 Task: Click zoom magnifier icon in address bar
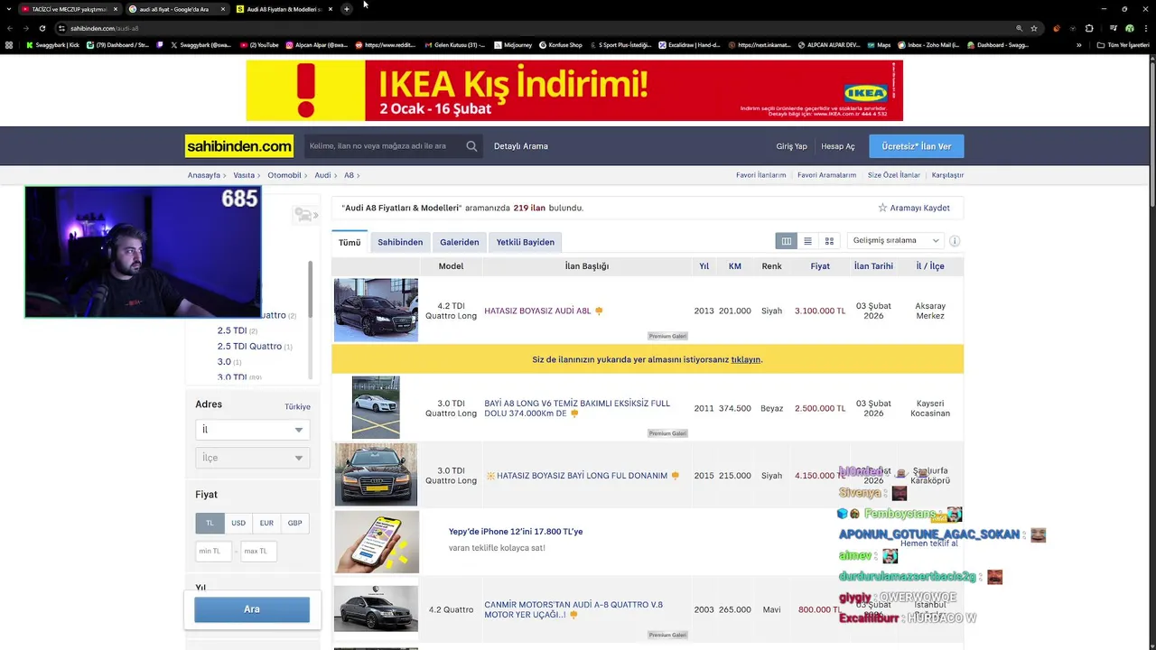tap(1019, 28)
